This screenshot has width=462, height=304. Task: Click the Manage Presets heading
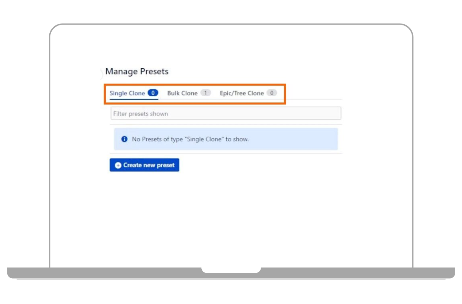(137, 72)
